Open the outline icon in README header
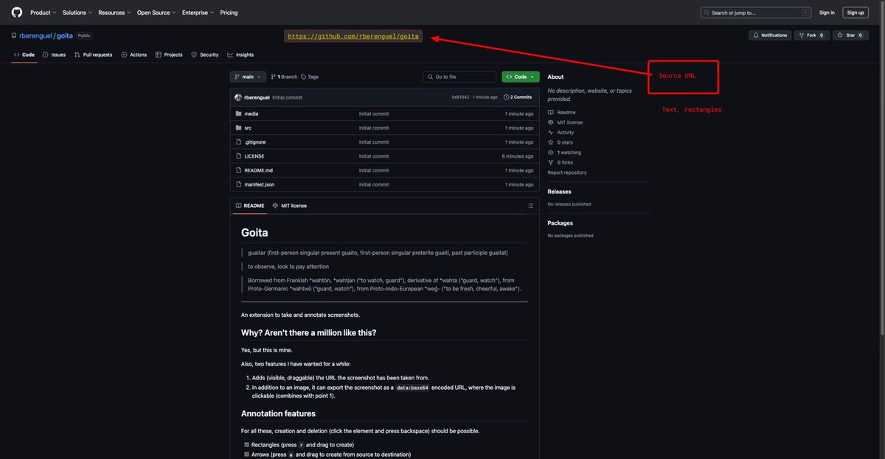Viewport: 885px width, 459px height. pos(530,206)
